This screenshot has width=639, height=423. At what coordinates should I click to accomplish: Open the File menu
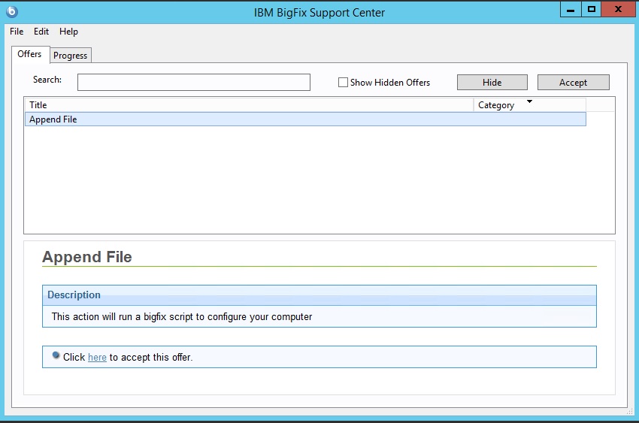(17, 32)
